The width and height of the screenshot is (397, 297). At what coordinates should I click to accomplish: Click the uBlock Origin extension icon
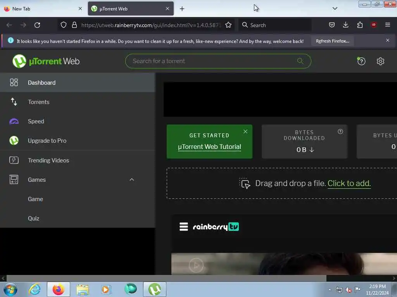(x=374, y=25)
